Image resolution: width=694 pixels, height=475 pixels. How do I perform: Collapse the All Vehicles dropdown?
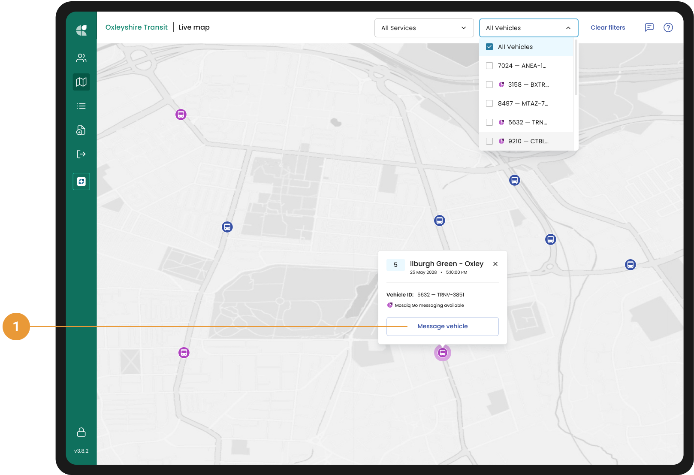[528, 28]
